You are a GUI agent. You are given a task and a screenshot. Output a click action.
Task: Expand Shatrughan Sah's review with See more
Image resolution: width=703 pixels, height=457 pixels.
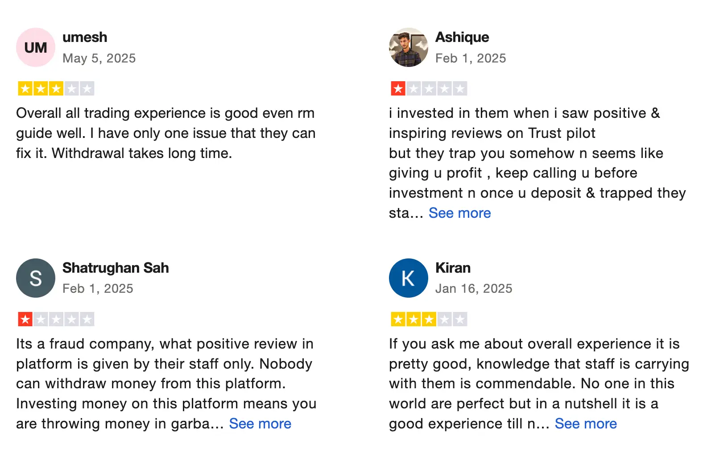[260, 424]
